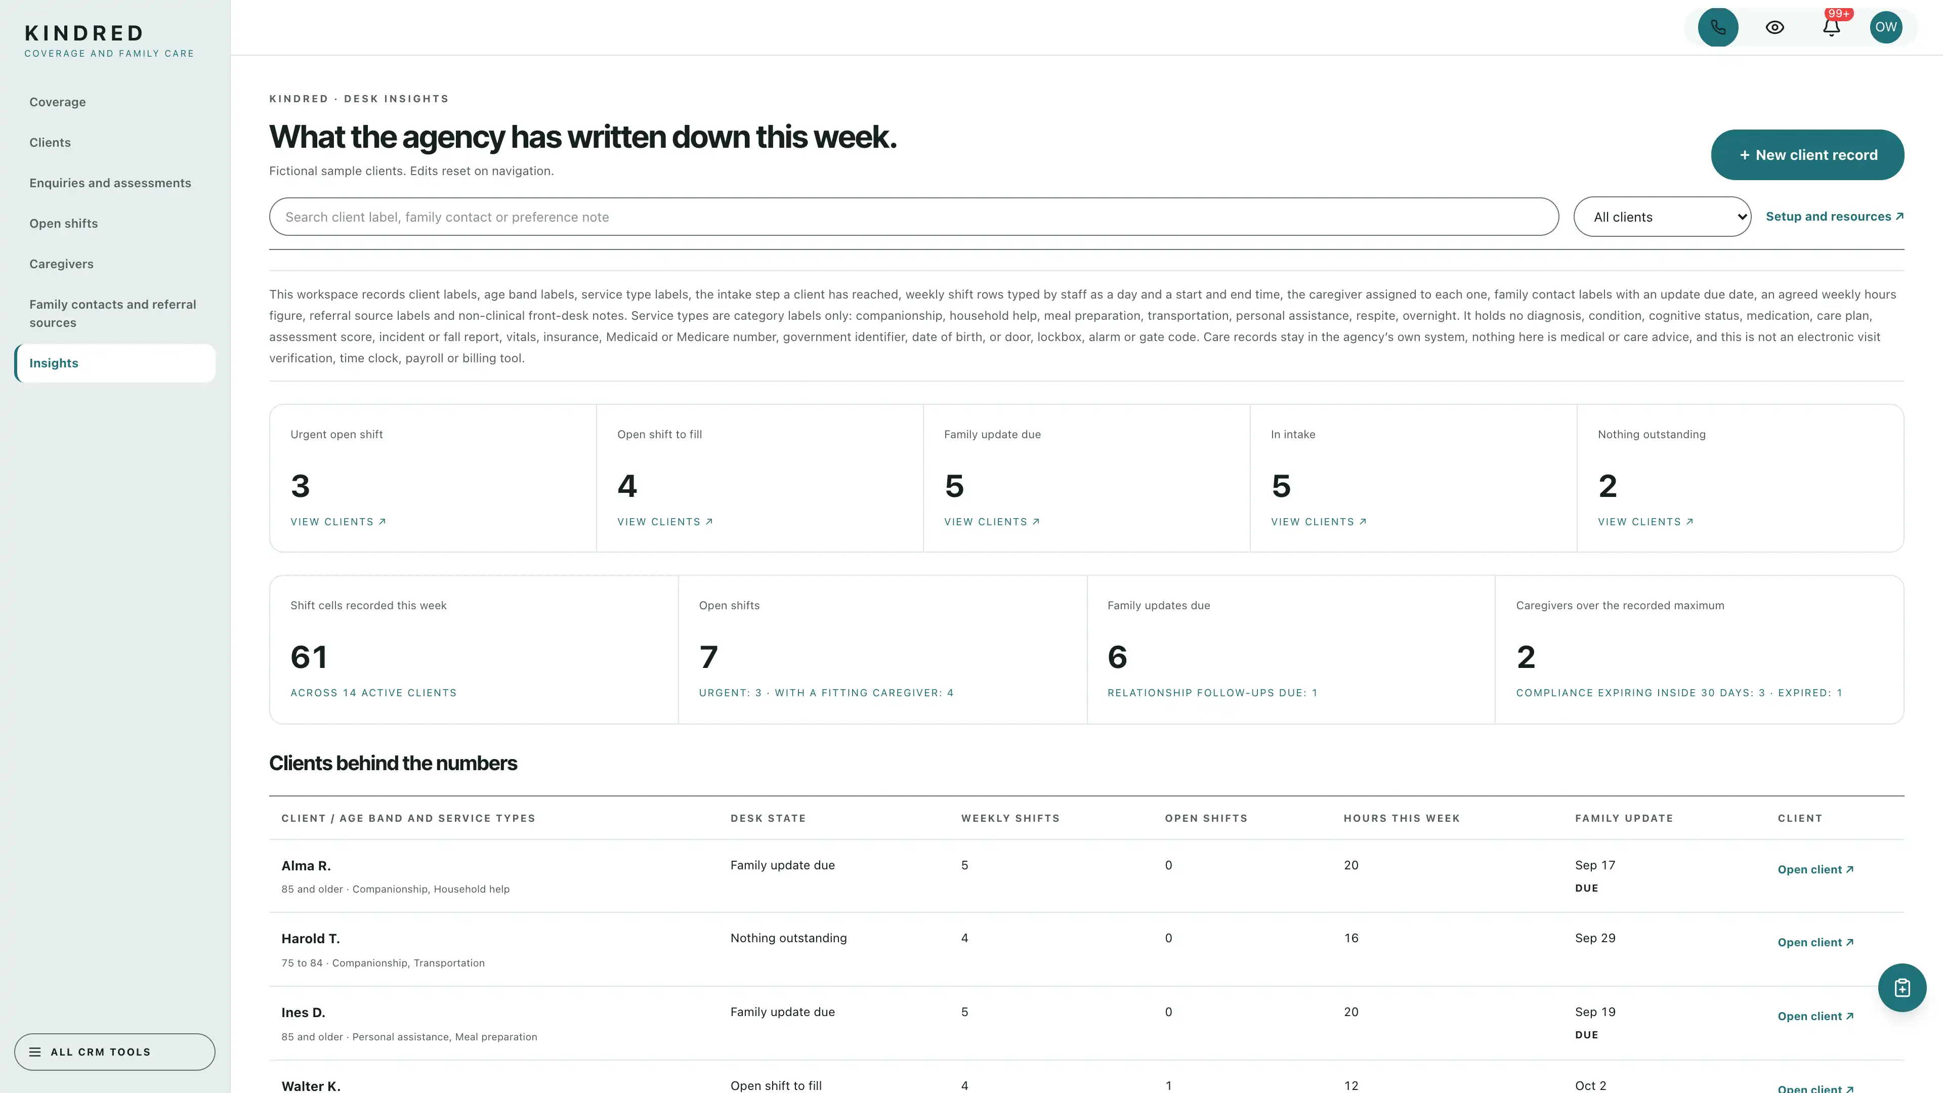
Task: Click the Family Update column header
Action: pos(1624,818)
